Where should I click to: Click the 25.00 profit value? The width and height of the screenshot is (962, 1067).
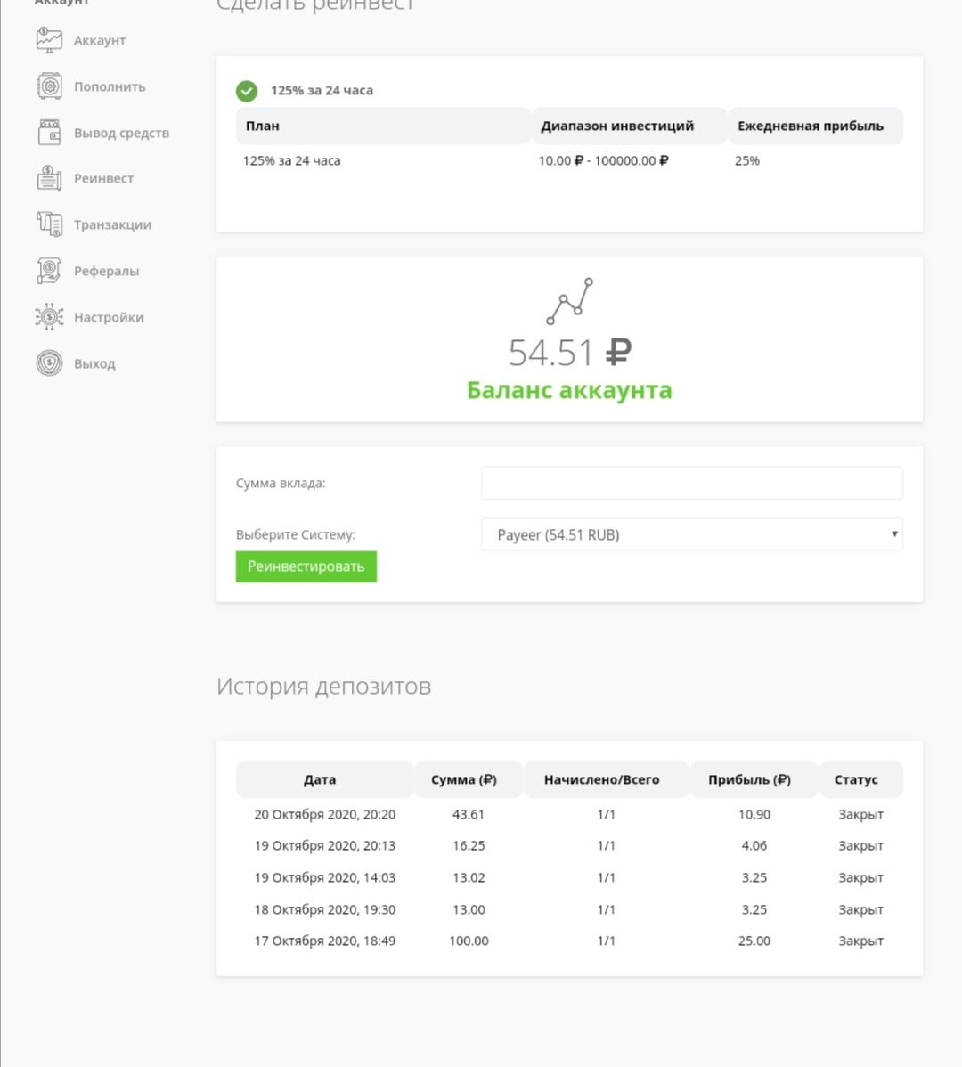(x=754, y=941)
